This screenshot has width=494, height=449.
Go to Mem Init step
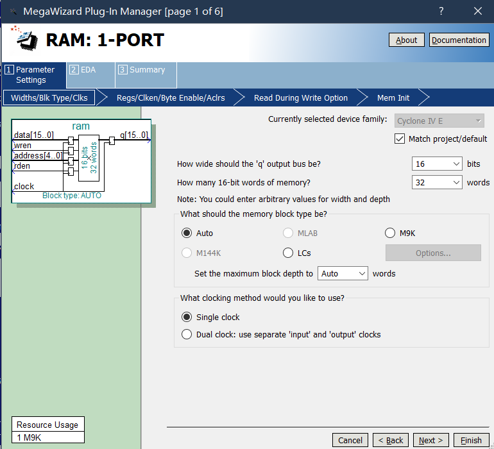coord(393,97)
